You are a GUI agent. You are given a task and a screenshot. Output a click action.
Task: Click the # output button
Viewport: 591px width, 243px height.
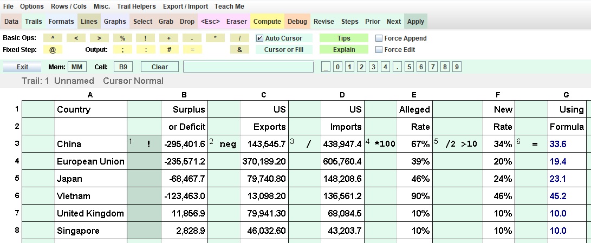tap(169, 49)
